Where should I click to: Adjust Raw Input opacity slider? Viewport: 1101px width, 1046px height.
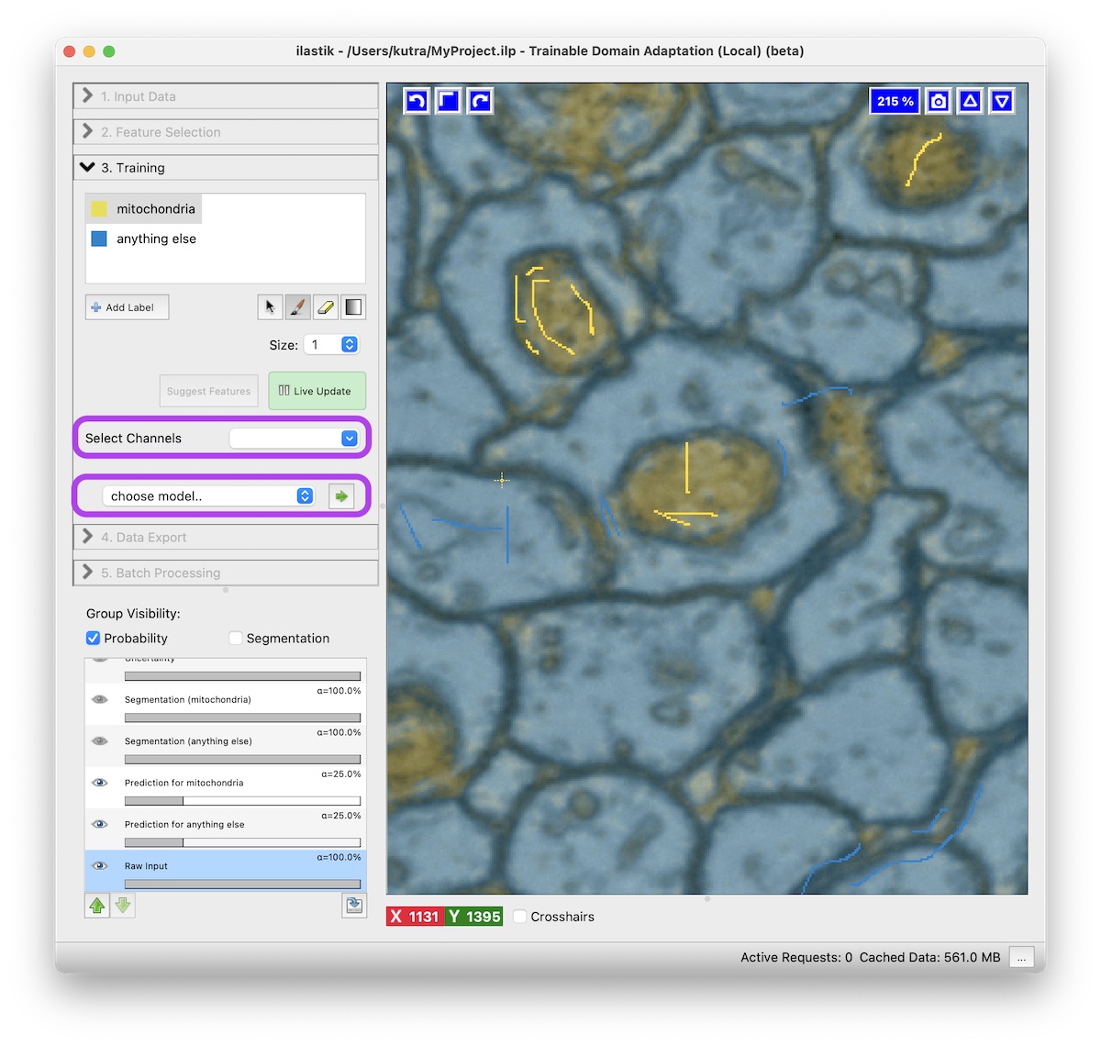pos(242,885)
